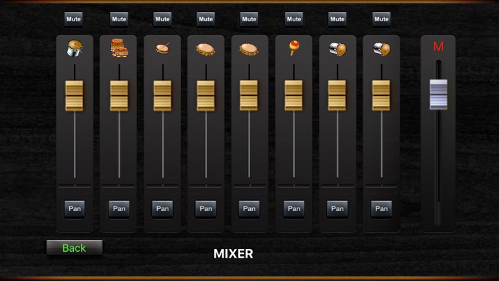Click Pan under channel 7 snare

tap(337, 208)
